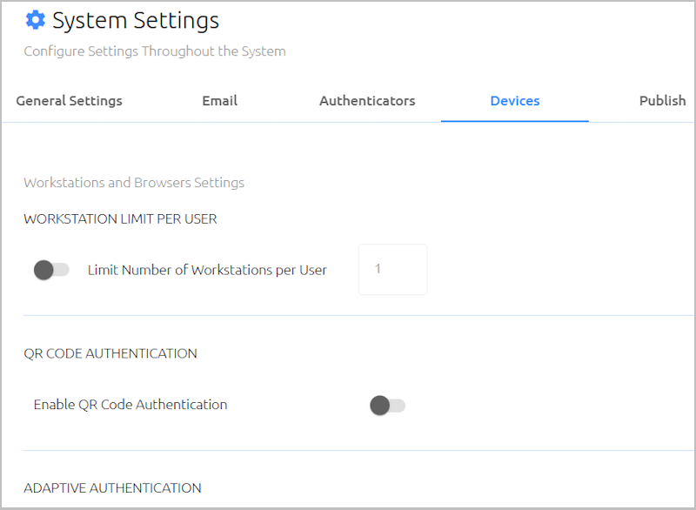This screenshot has height=510, width=696.
Task: Click the workstation limit number field
Action: [x=393, y=269]
